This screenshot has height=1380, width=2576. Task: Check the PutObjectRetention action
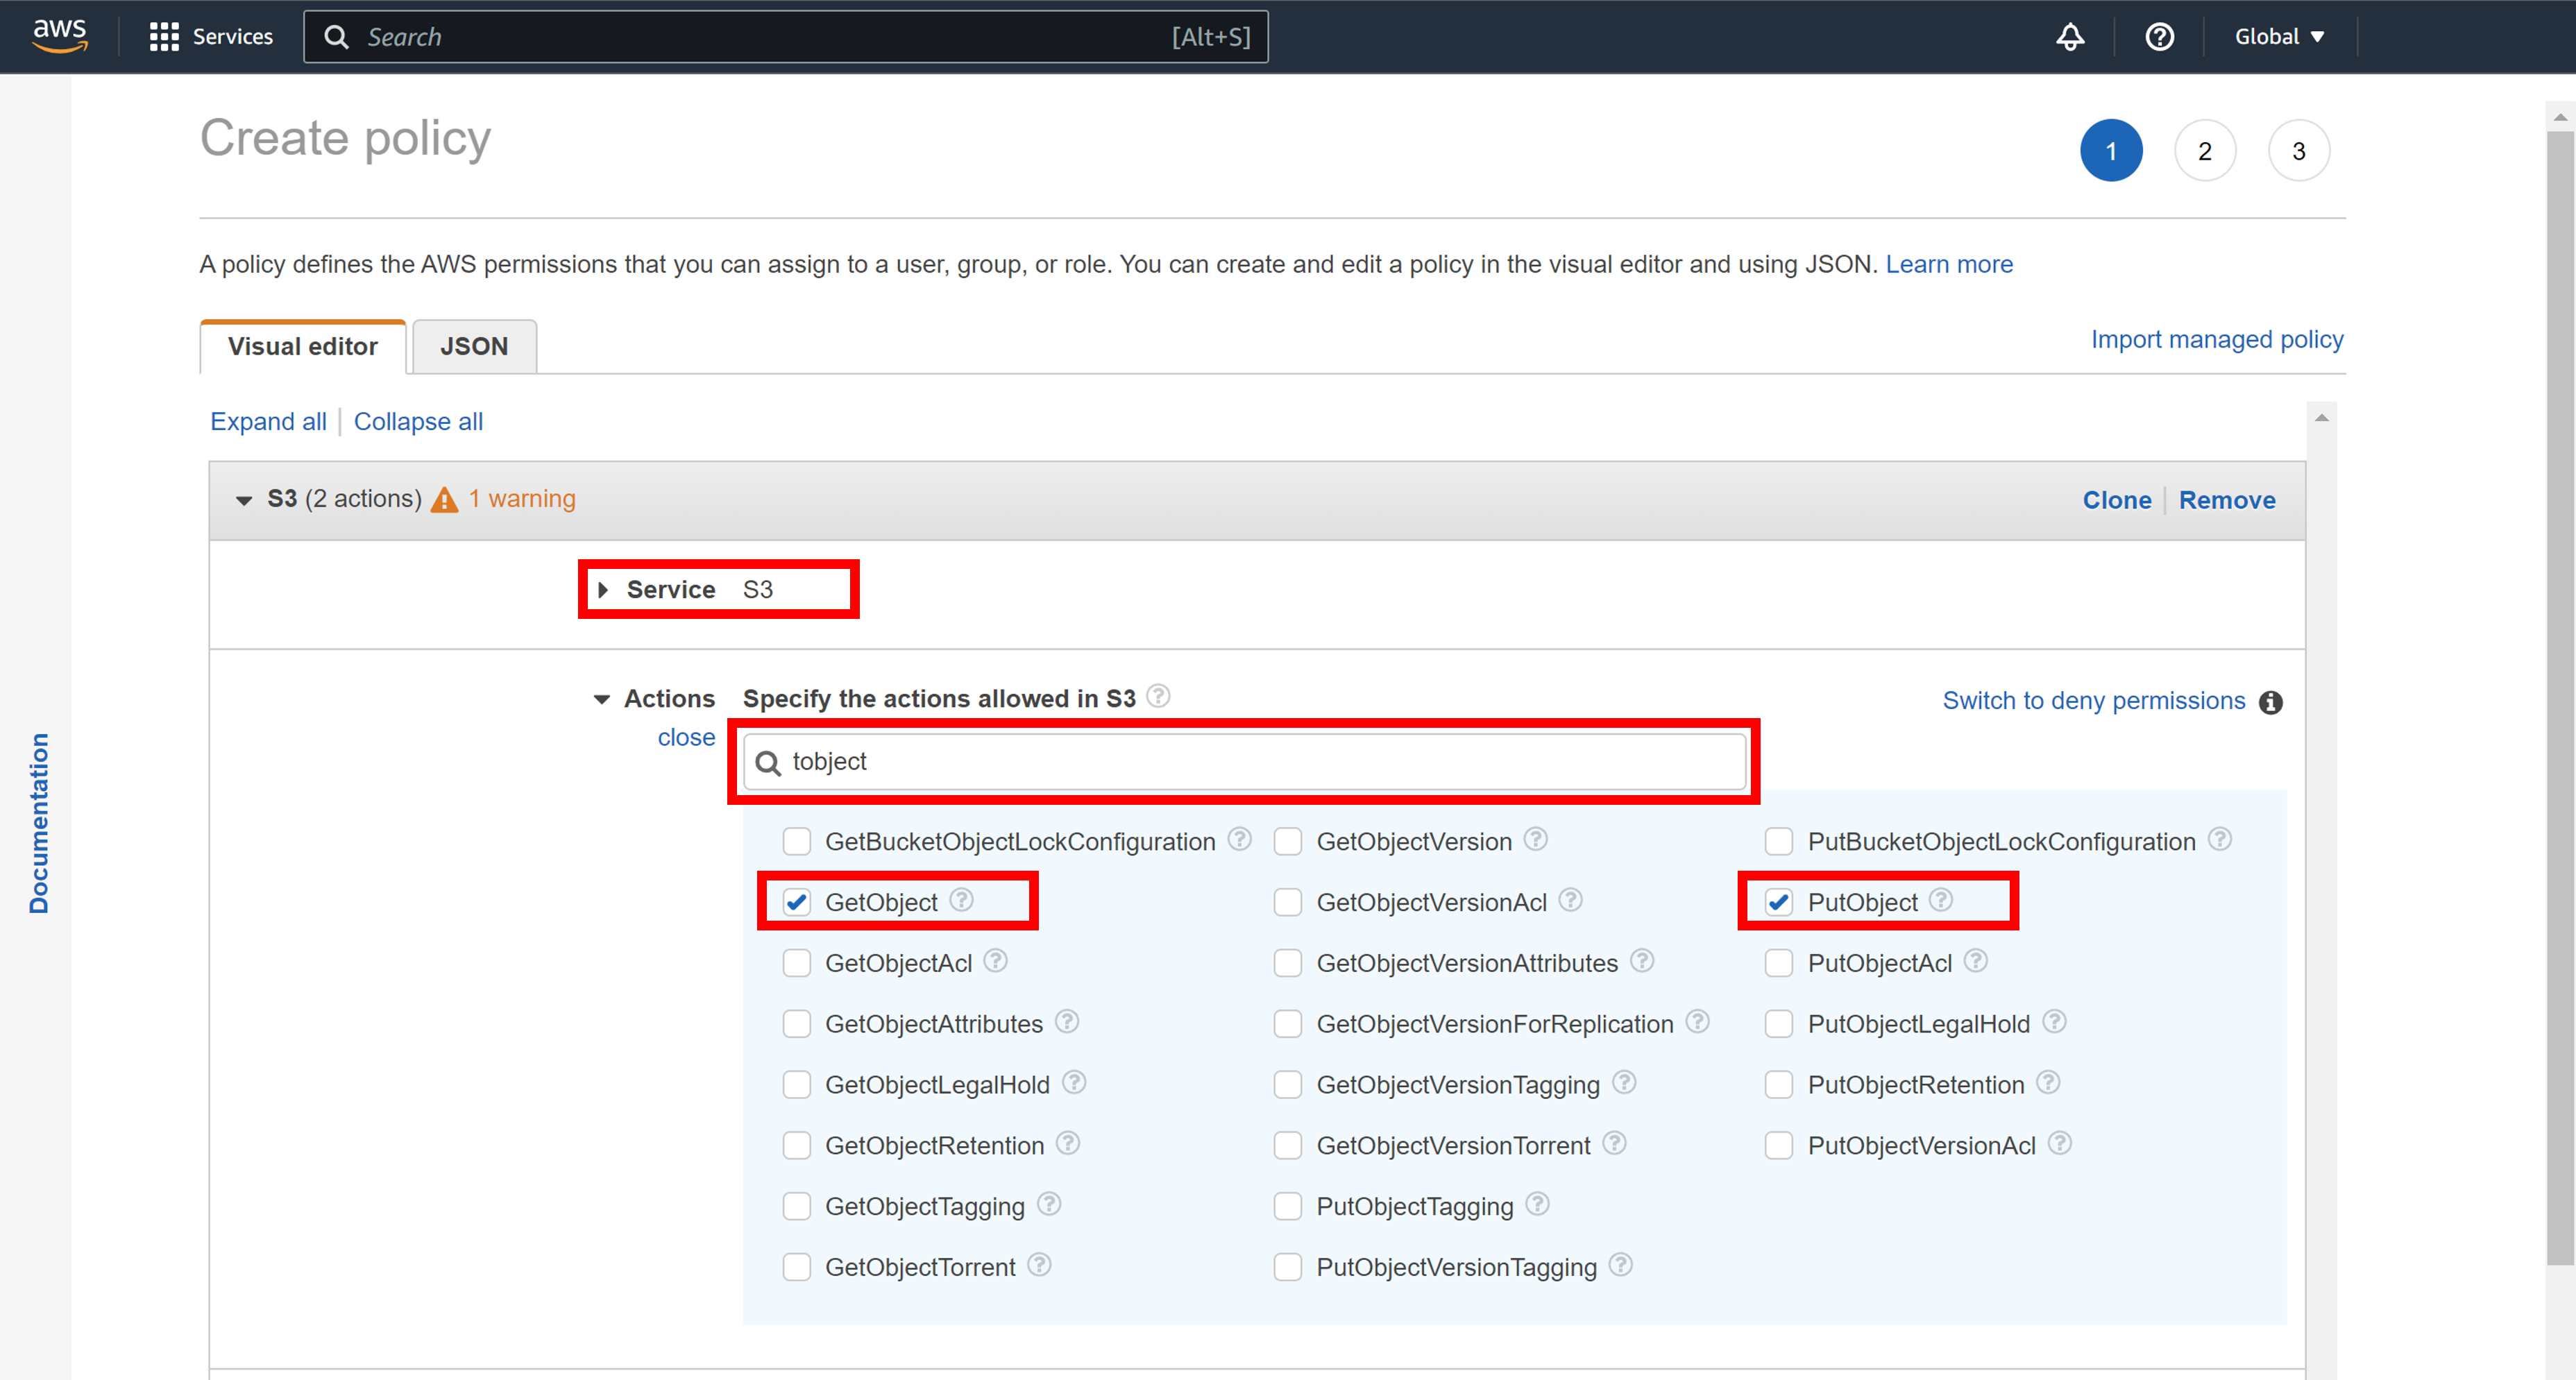pyautogui.click(x=1779, y=1084)
